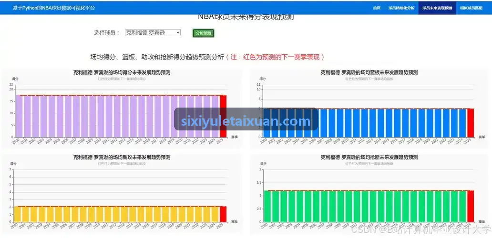The image size is (492, 238).
Task: Click the platform title 基于Python的NBA球员数据可视化平台
Action: (x=54, y=8)
